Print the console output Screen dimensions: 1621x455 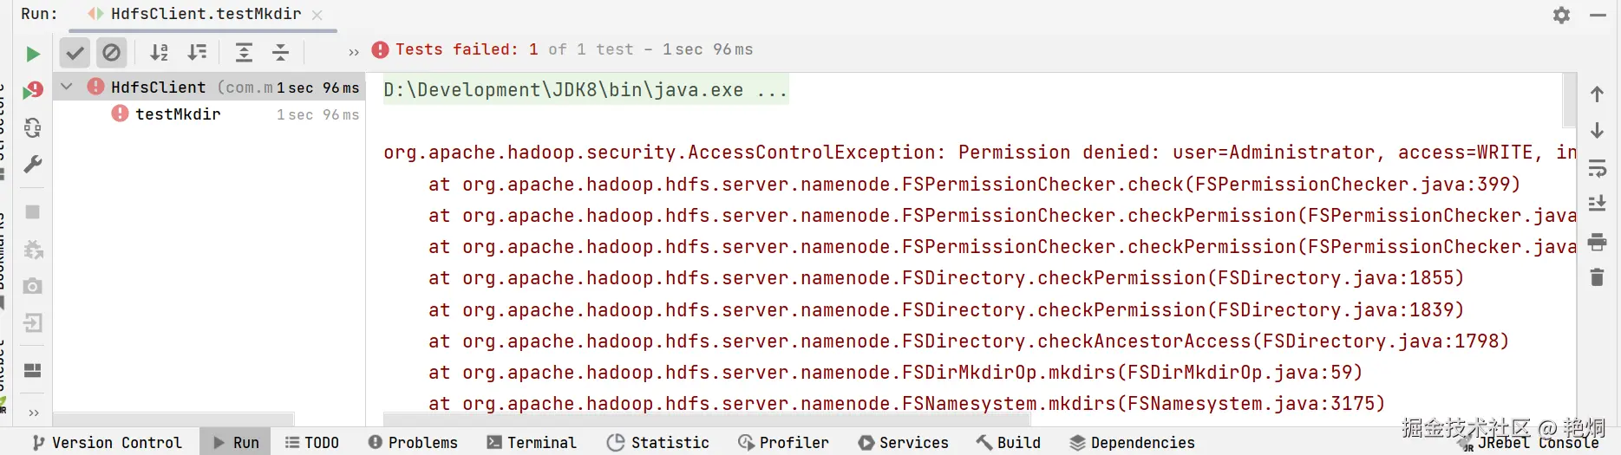pos(1597,242)
